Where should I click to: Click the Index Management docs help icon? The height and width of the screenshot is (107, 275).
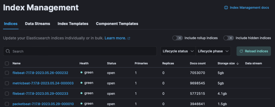(x=226, y=8)
